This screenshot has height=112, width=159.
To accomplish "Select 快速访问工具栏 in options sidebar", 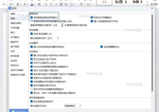I will [x=18, y=75].
